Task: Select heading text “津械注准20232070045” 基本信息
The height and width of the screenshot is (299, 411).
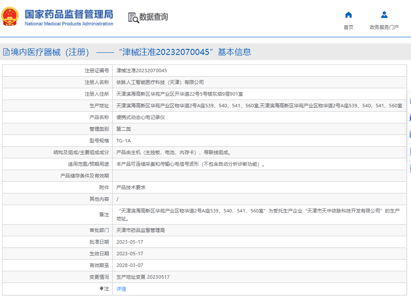Action: pos(185,52)
